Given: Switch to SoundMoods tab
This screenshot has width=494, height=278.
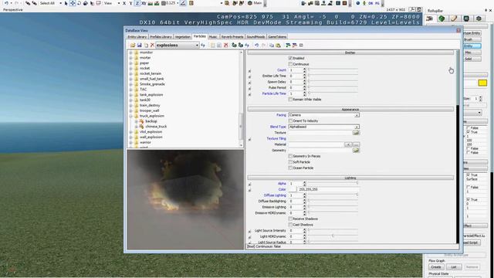Looking at the screenshot, I should click(255, 37).
